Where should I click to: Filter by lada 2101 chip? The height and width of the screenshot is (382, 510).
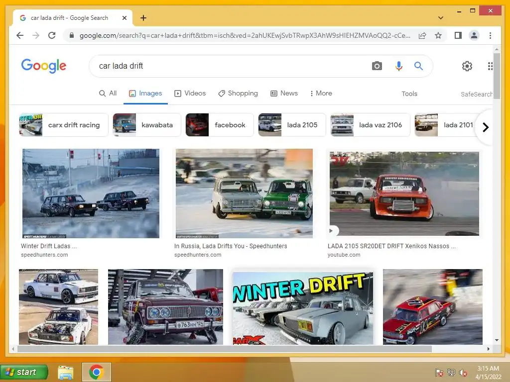click(446, 125)
